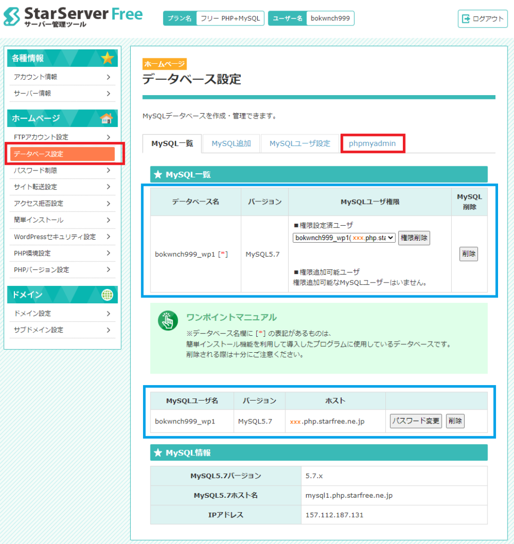Screen dimensions: 514x544
Task: Click the star icon beside MySQL一覧 heading
Action: [158, 174]
